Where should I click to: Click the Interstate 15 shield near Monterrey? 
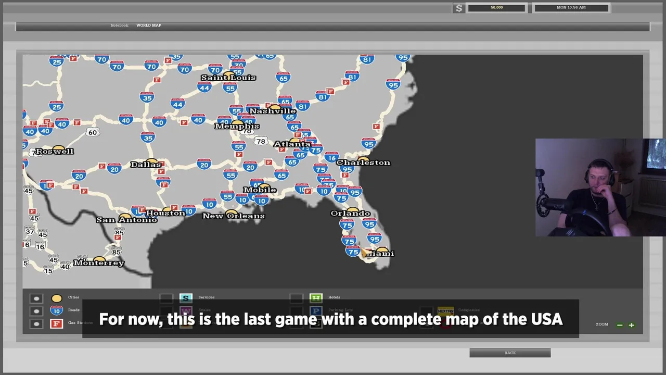point(48,270)
